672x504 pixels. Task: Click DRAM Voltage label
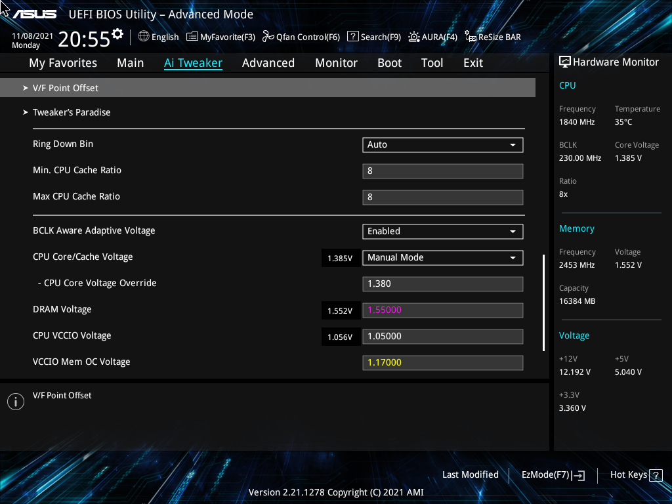pyautogui.click(x=62, y=310)
